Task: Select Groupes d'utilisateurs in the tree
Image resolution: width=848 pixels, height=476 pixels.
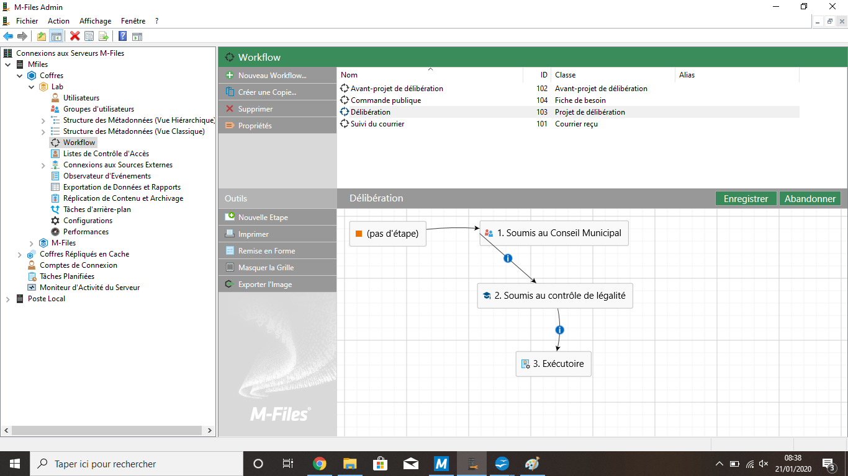Action: 99,109
